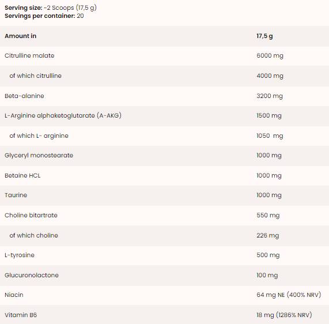Select the Citrulline malate row label
329x324 pixels.
pyautogui.click(x=29, y=55)
